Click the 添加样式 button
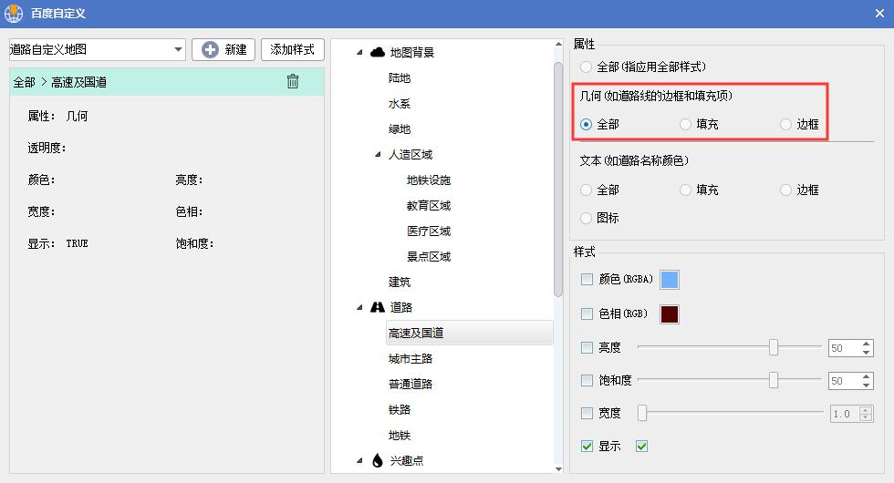This screenshot has height=483, width=894. [293, 49]
